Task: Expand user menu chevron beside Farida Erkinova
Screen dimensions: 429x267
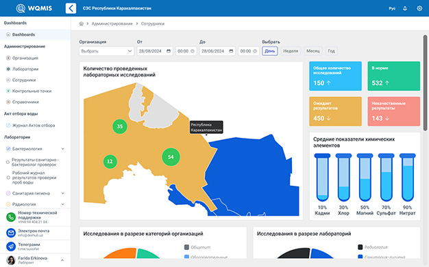Action: (x=62, y=260)
